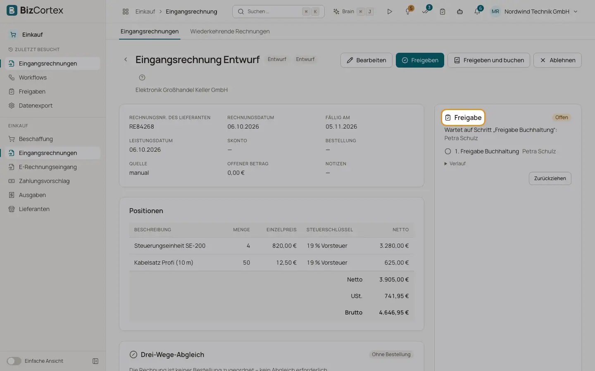This screenshot has height=371, width=595.
Task: Open the lightbulb suggestions with badge 5
Action: (408, 12)
